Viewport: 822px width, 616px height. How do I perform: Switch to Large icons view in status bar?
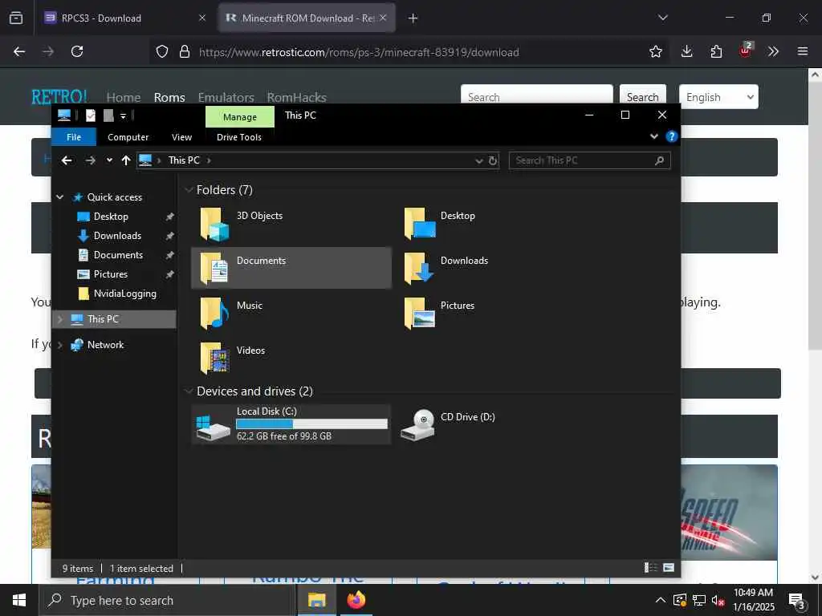pos(669,567)
